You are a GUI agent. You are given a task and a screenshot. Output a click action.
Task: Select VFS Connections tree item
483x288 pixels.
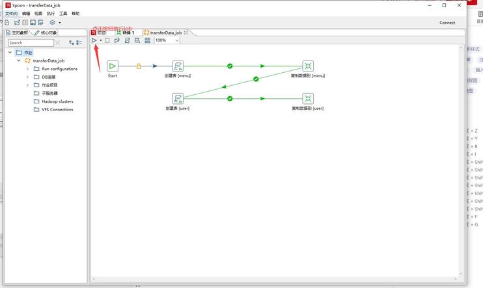53,109
